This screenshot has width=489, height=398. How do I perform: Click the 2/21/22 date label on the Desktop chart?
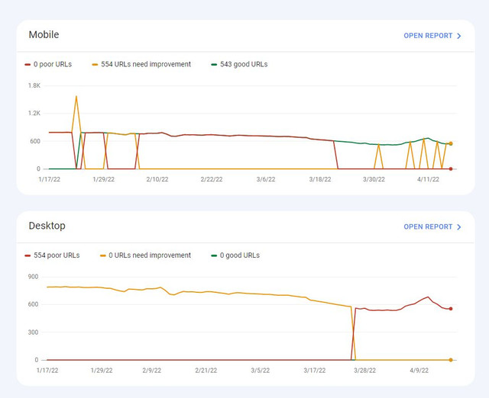click(206, 371)
